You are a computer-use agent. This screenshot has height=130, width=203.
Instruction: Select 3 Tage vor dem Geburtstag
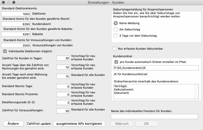click(x=116, y=36)
